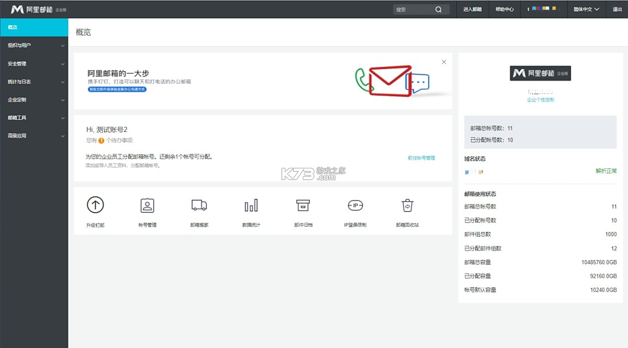Click the 已分配容量 value 92160.0GB
The height and width of the screenshot is (348, 628).
click(x=603, y=276)
